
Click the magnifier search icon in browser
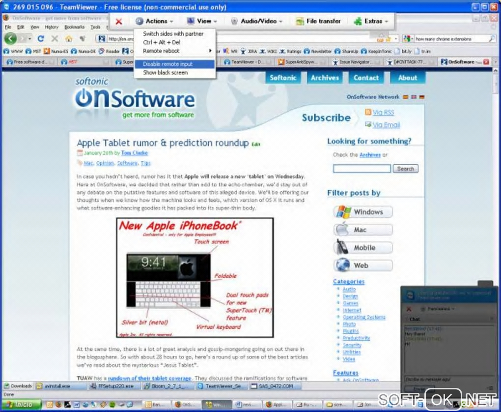[491, 39]
